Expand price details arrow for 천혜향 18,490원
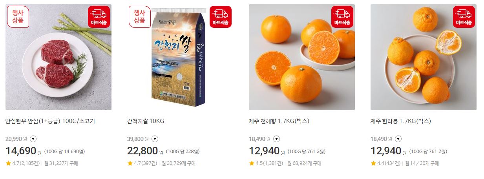484x179 pixels. coord(276,139)
